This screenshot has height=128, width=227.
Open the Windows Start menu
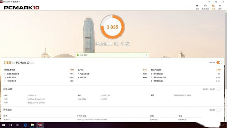click(4, 125)
